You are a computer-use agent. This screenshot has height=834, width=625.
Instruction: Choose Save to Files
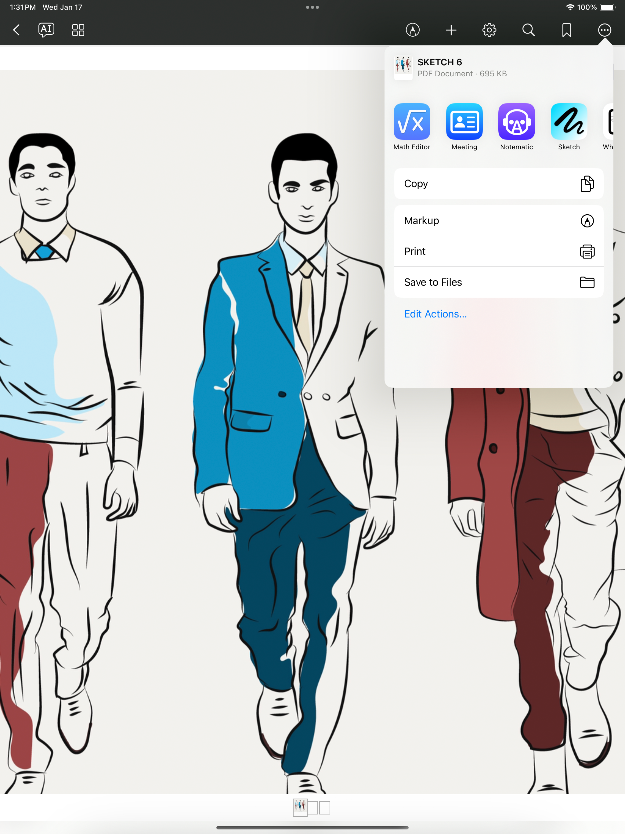498,282
